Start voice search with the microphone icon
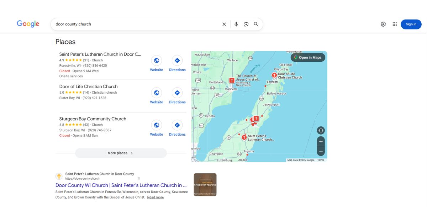The width and height of the screenshot is (427, 223). [236, 24]
